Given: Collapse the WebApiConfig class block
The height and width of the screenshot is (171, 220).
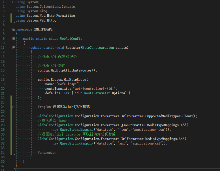Looking at the screenshot, I should (14, 38).
